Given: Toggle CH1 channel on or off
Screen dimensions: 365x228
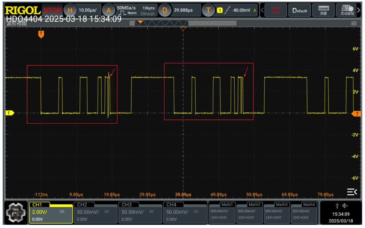Looking at the screenshot, I should 50,213.
